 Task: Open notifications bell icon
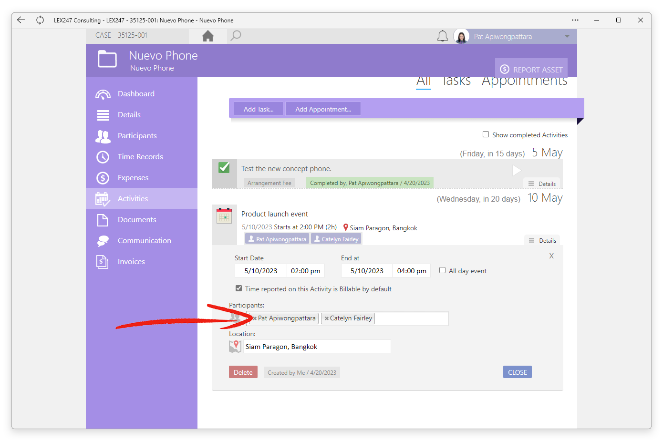tap(443, 36)
